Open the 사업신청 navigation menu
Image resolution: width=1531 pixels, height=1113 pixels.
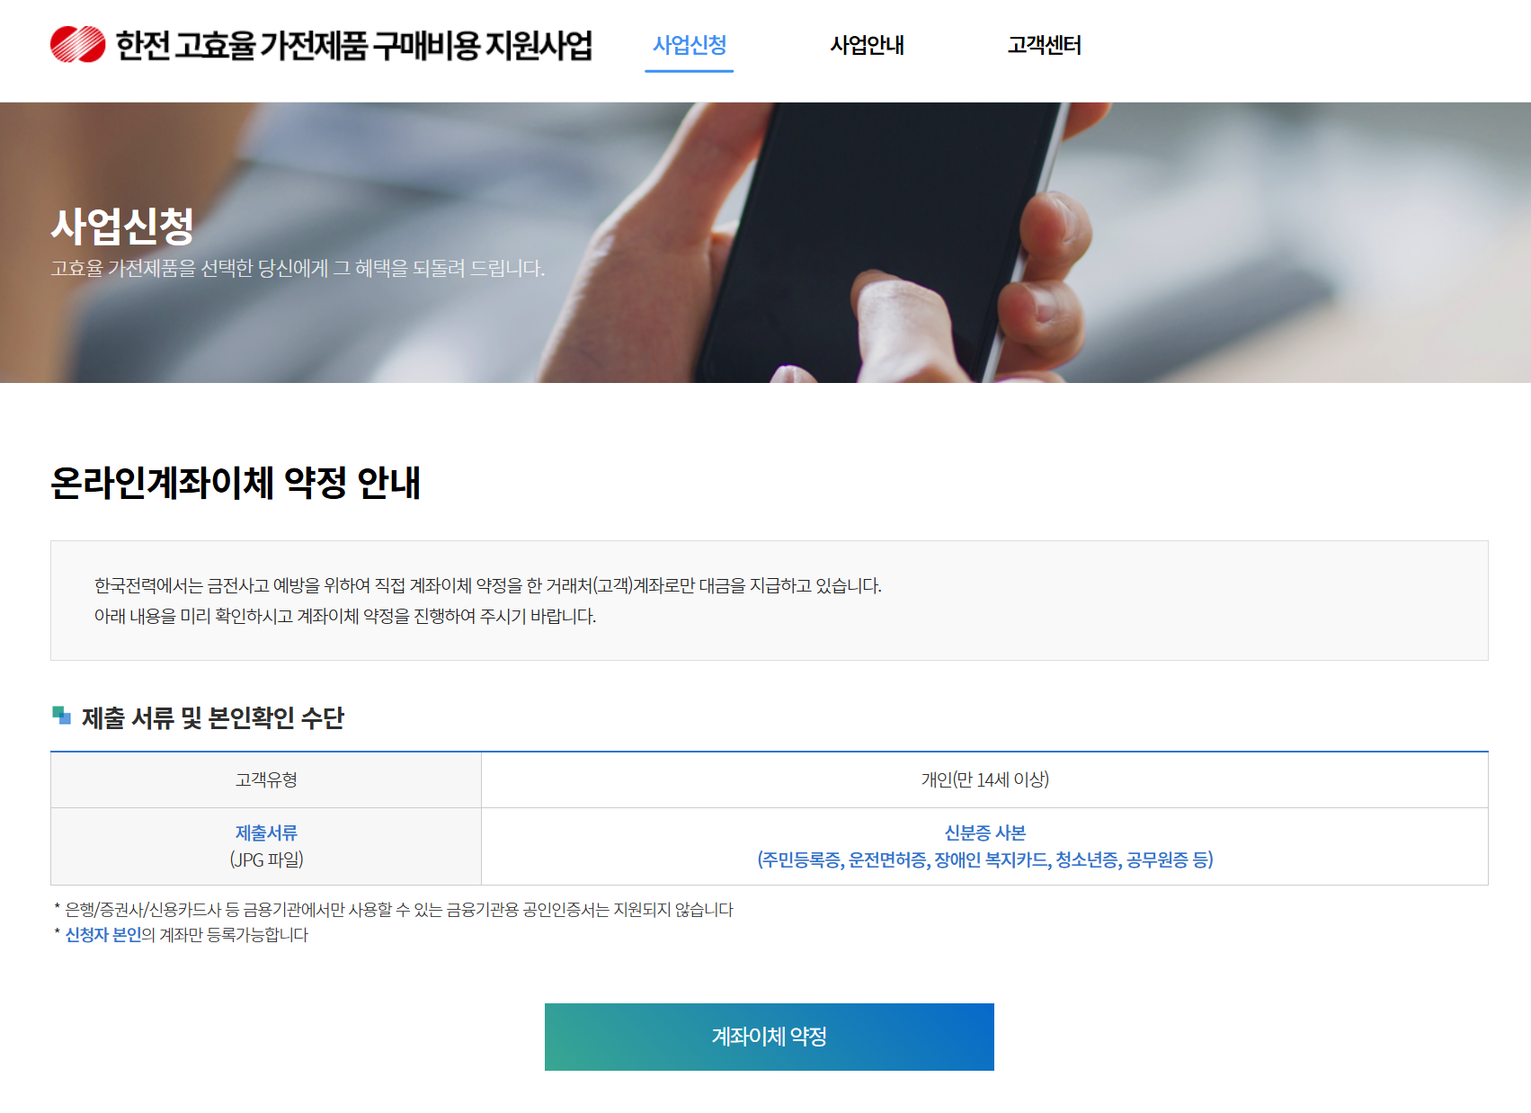(x=689, y=43)
